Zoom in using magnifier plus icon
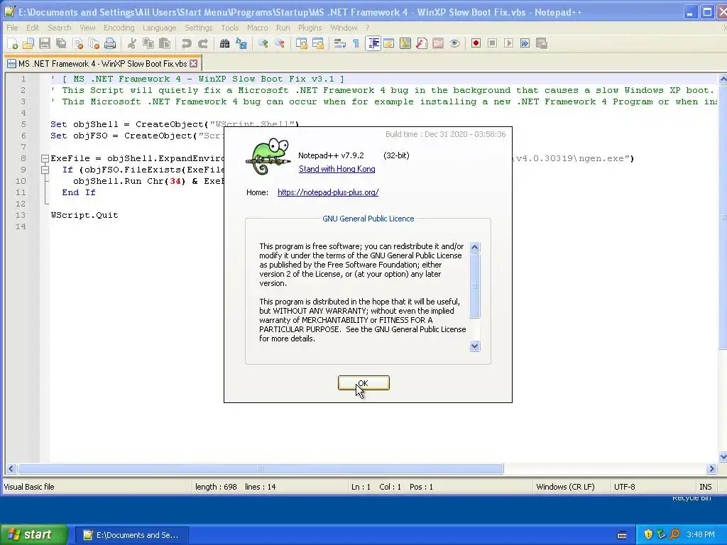Screen dimensions: 727x545 tap(263, 43)
